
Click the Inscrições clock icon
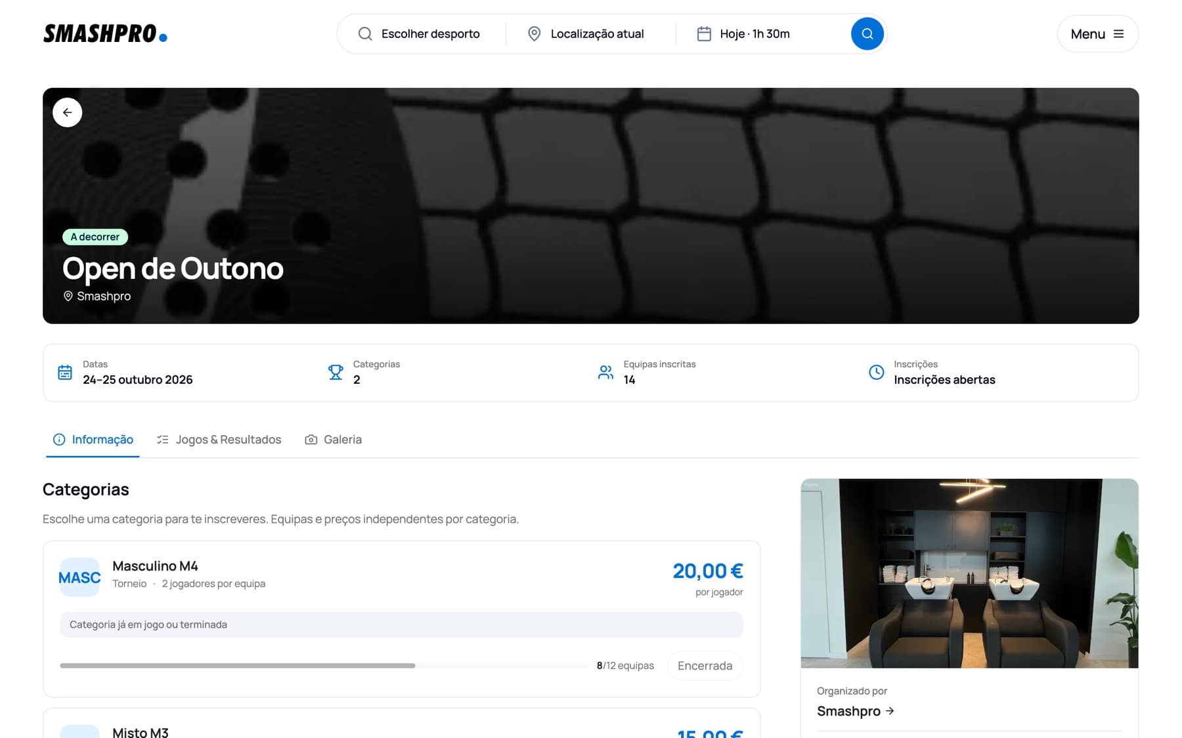(x=876, y=373)
